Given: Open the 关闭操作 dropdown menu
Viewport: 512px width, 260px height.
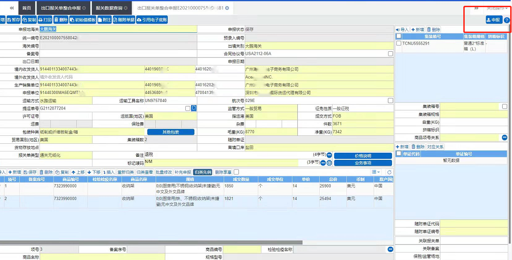Looking at the screenshot, I should 497,8.
